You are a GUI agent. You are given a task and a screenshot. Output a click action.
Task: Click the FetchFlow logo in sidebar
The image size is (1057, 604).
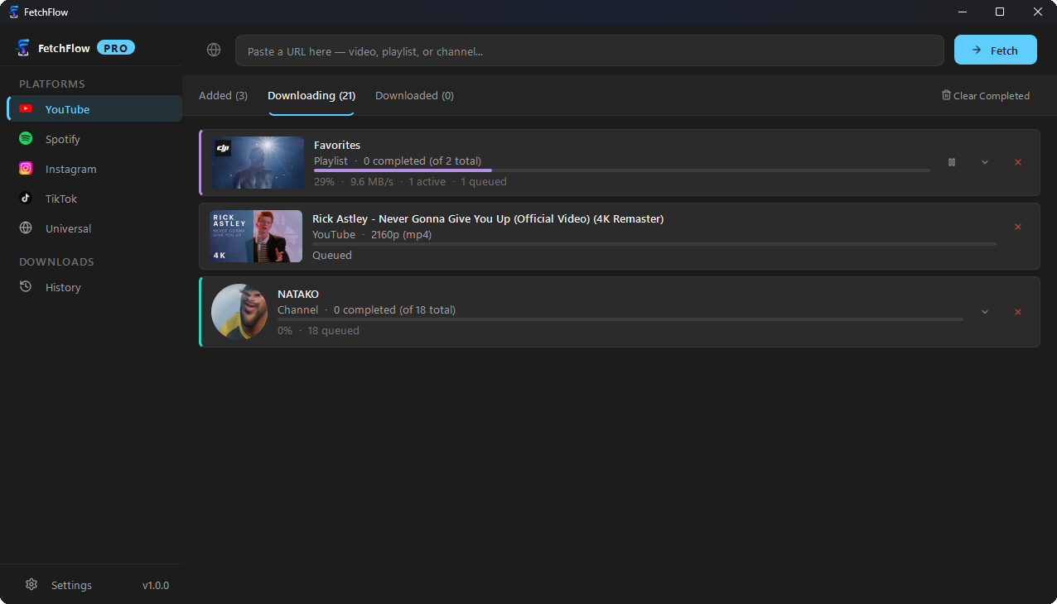click(23, 48)
